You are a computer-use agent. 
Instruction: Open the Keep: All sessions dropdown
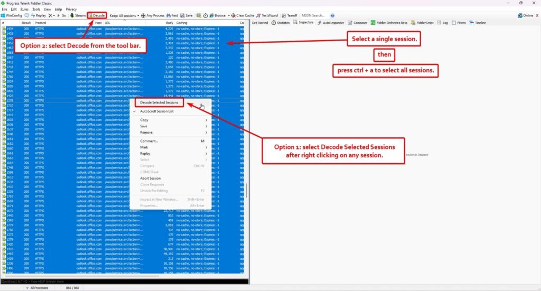click(x=124, y=15)
